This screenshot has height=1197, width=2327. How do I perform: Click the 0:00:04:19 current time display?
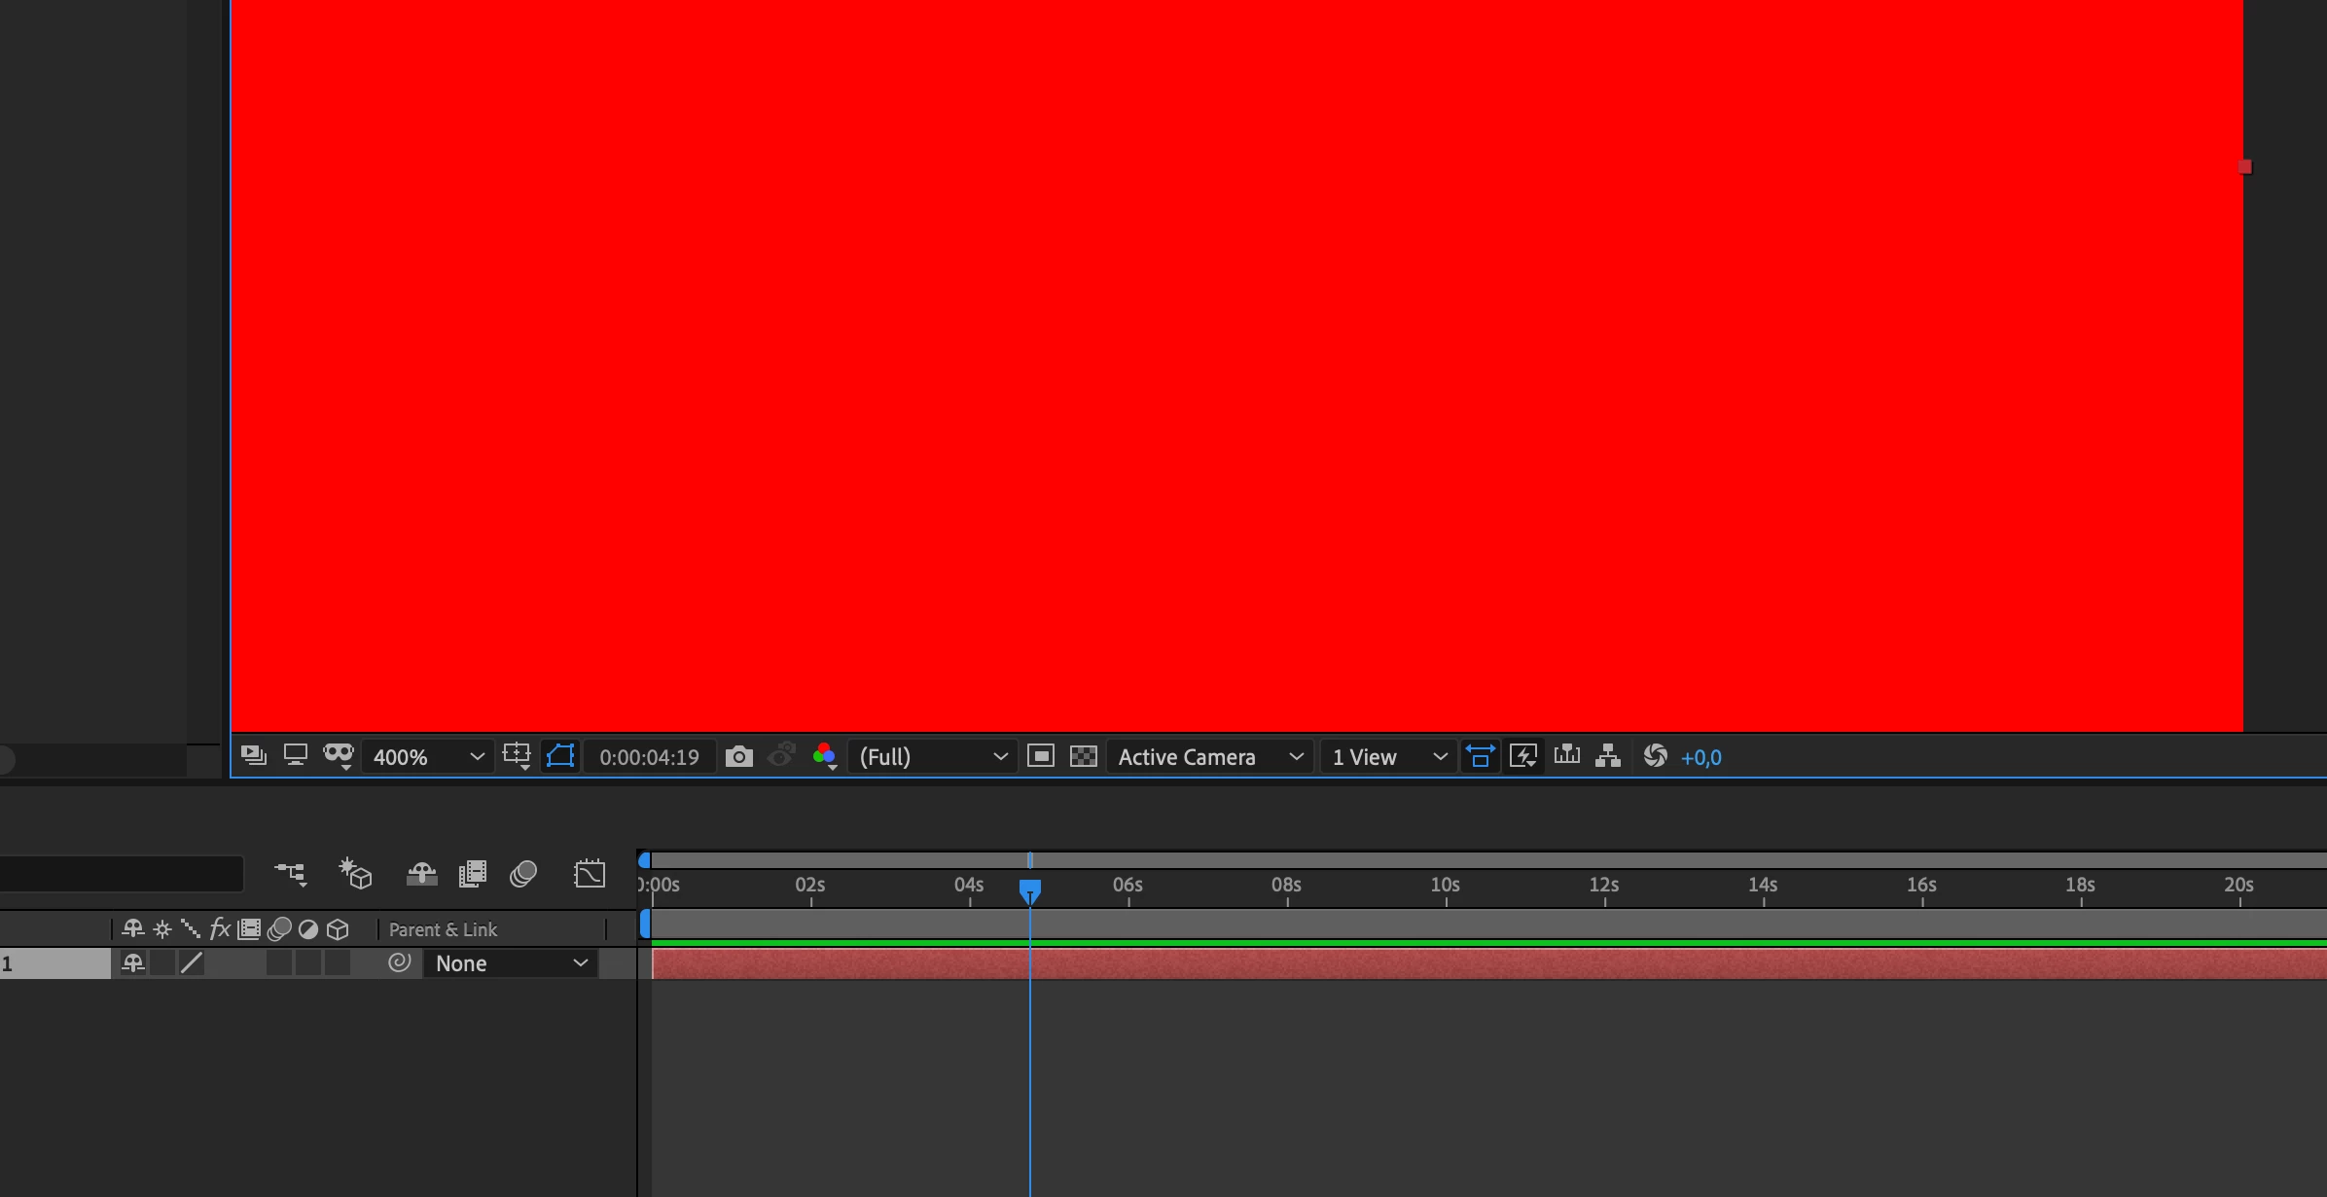[x=649, y=756]
